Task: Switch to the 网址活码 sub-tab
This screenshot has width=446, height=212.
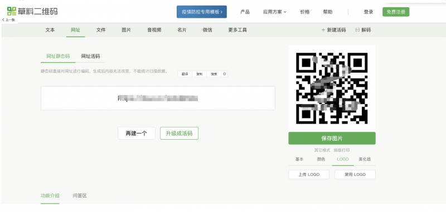Action: pyautogui.click(x=90, y=56)
